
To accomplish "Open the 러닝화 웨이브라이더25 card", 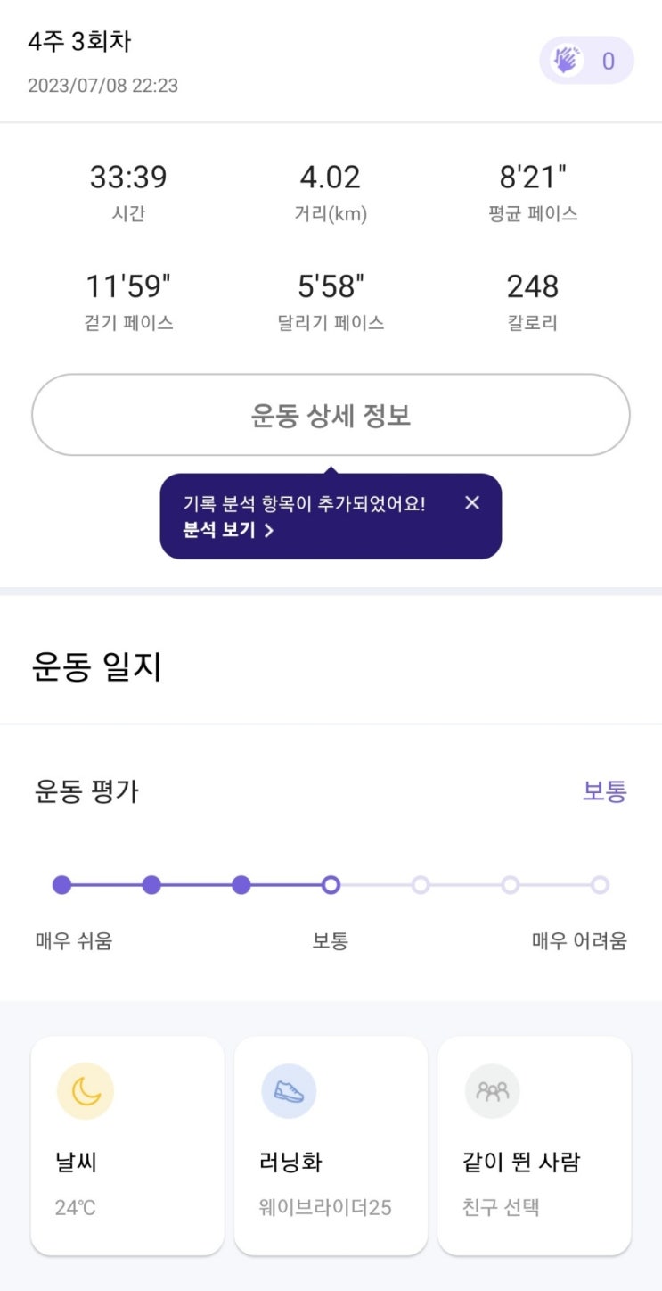I will click(331, 1146).
